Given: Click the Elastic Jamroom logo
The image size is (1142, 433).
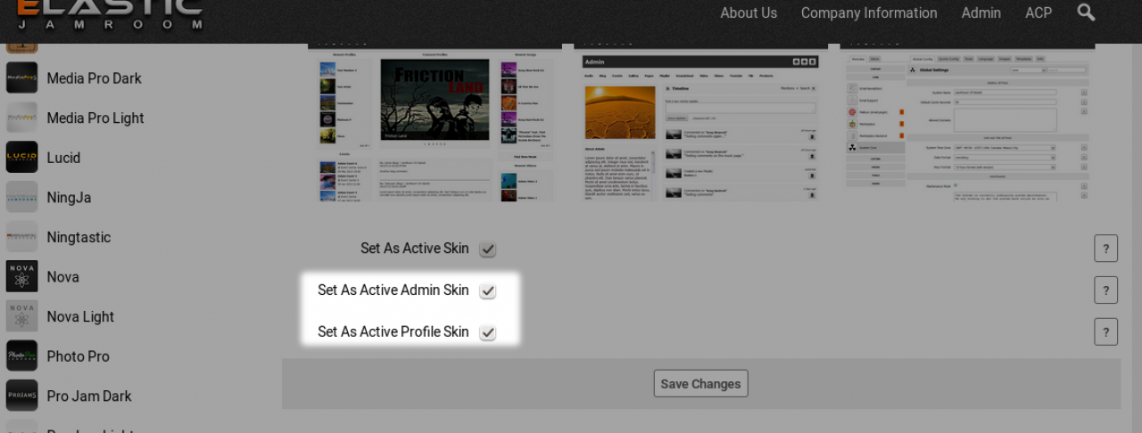Looking at the screenshot, I should coord(110,15).
